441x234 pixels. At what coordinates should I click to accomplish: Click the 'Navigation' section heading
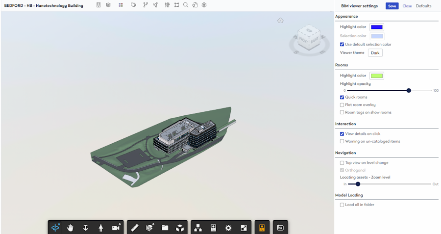point(345,153)
